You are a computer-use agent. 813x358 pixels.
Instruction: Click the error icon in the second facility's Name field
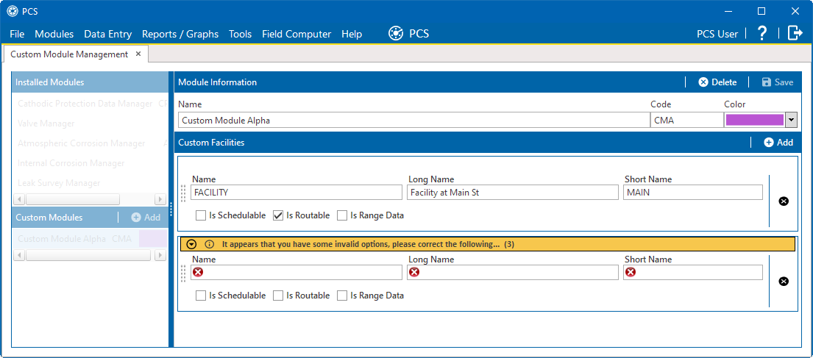click(x=197, y=272)
